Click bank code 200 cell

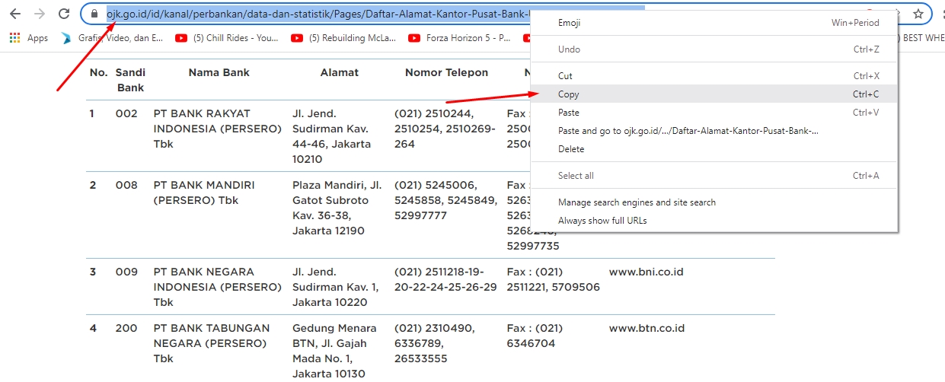[x=126, y=328]
